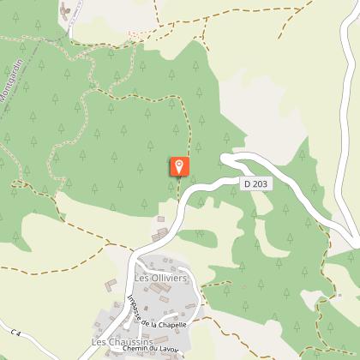Click the tiny isolated building near the right edge trail

(x=339, y=296)
